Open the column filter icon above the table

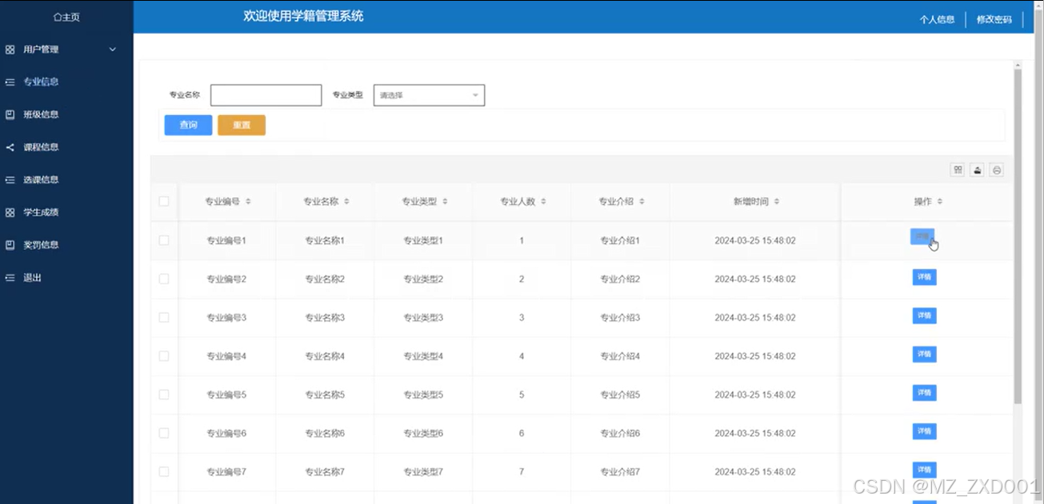coord(958,170)
